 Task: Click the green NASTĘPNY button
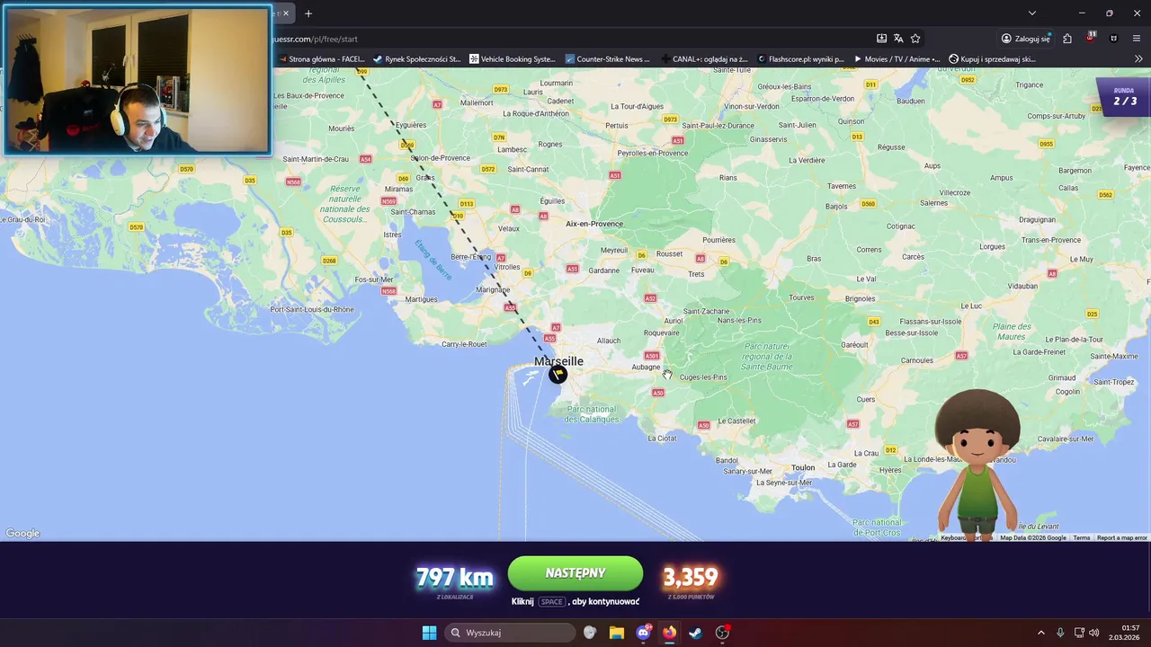coord(575,573)
